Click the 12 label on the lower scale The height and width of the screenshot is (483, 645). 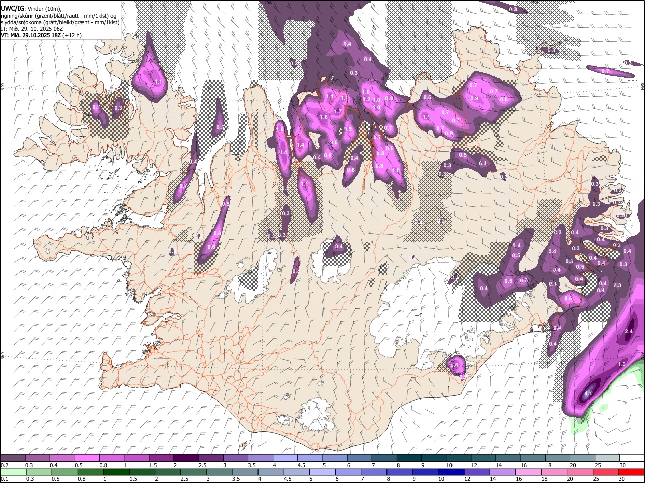point(466,479)
